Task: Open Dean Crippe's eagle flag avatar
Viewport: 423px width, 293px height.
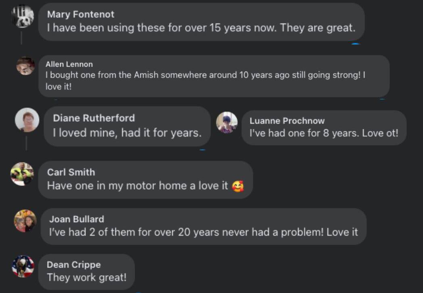Action: click(x=23, y=266)
